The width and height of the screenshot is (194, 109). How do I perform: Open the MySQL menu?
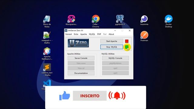coord(92,34)
